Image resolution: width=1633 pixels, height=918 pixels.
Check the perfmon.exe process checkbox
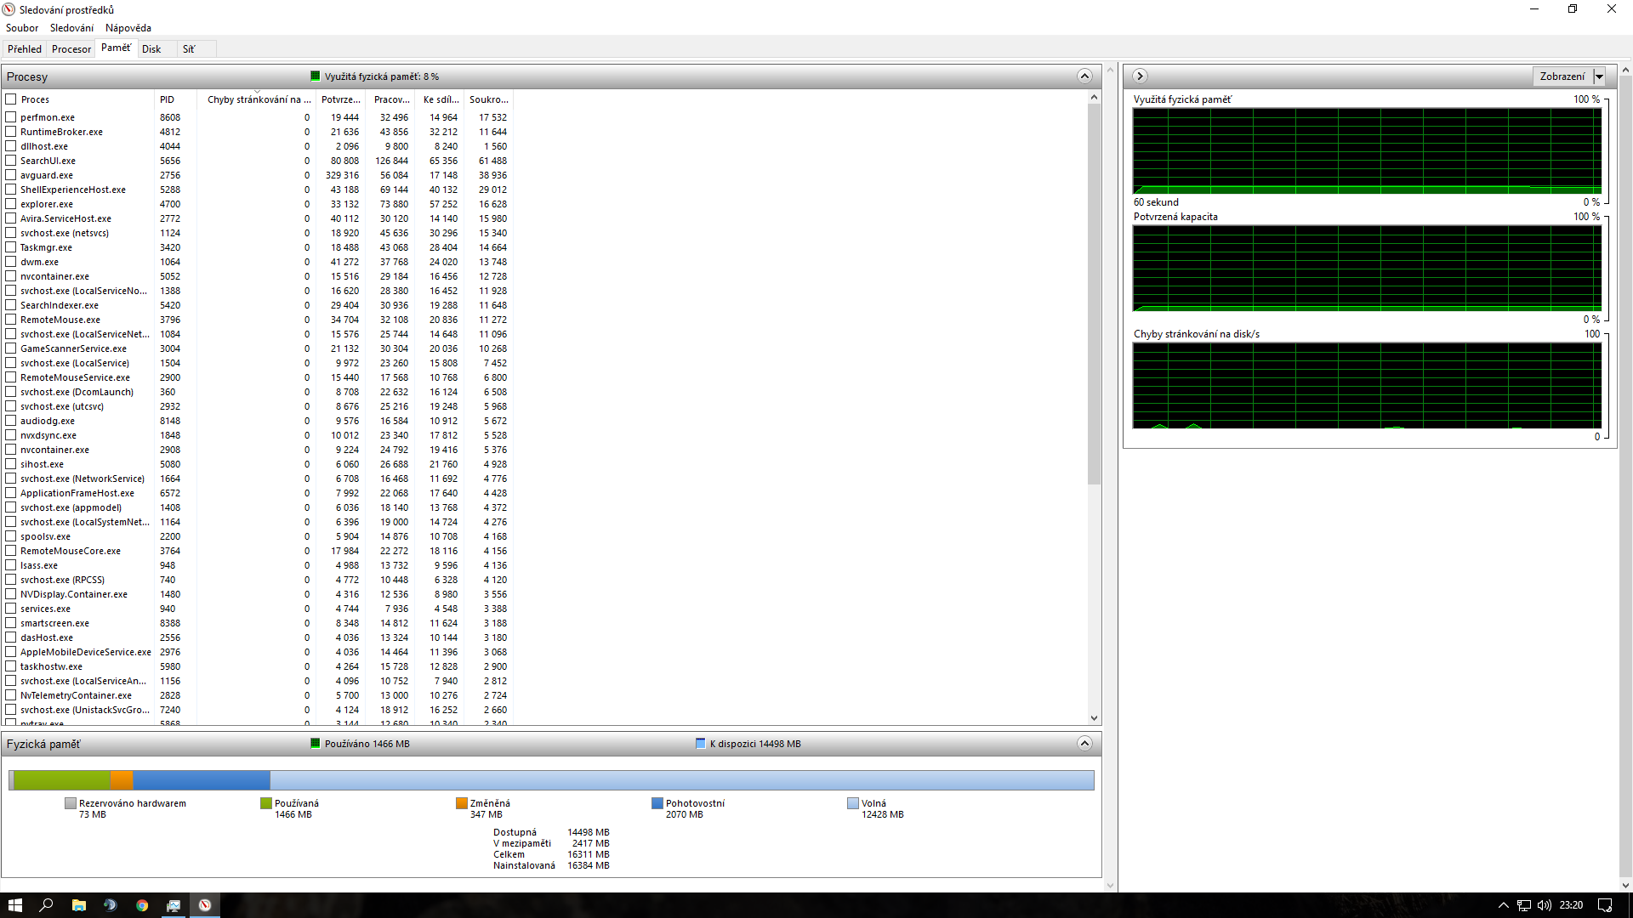tap(11, 117)
